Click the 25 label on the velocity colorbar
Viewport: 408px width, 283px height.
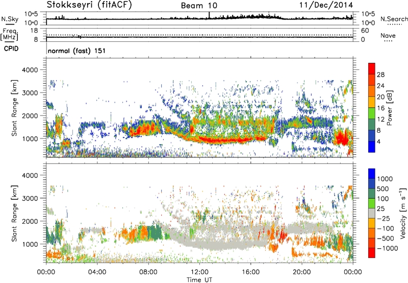point(381,209)
